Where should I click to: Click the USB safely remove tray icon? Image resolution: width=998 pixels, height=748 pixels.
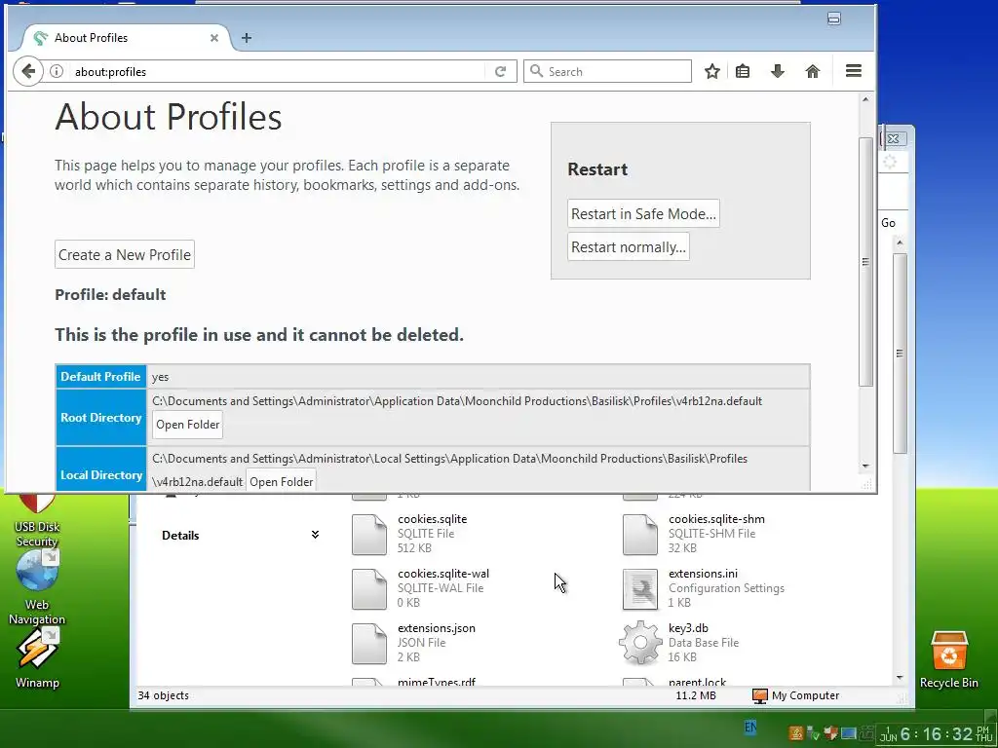pyautogui.click(x=813, y=733)
